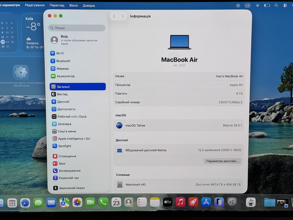Click the serial number C02GT1LMQ6L5
293x220 pixels.
[231, 102]
